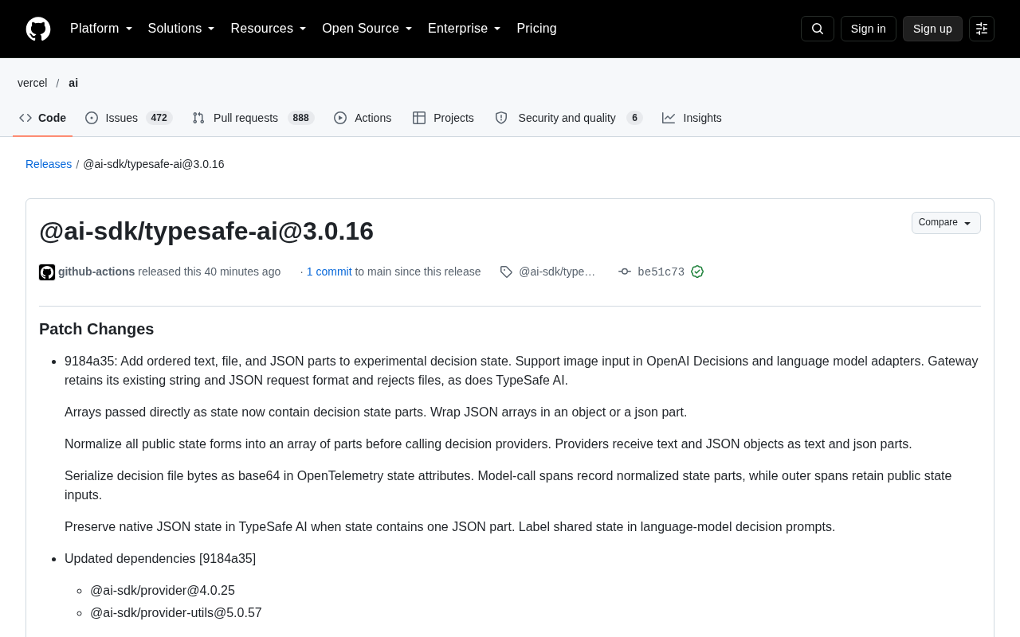Image resolution: width=1020 pixels, height=637 pixels.
Task: Open the Insights tab
Action: (x=692, y=118)
